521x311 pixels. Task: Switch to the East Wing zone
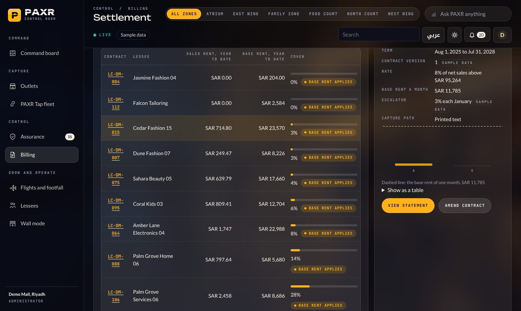[246, 14]
